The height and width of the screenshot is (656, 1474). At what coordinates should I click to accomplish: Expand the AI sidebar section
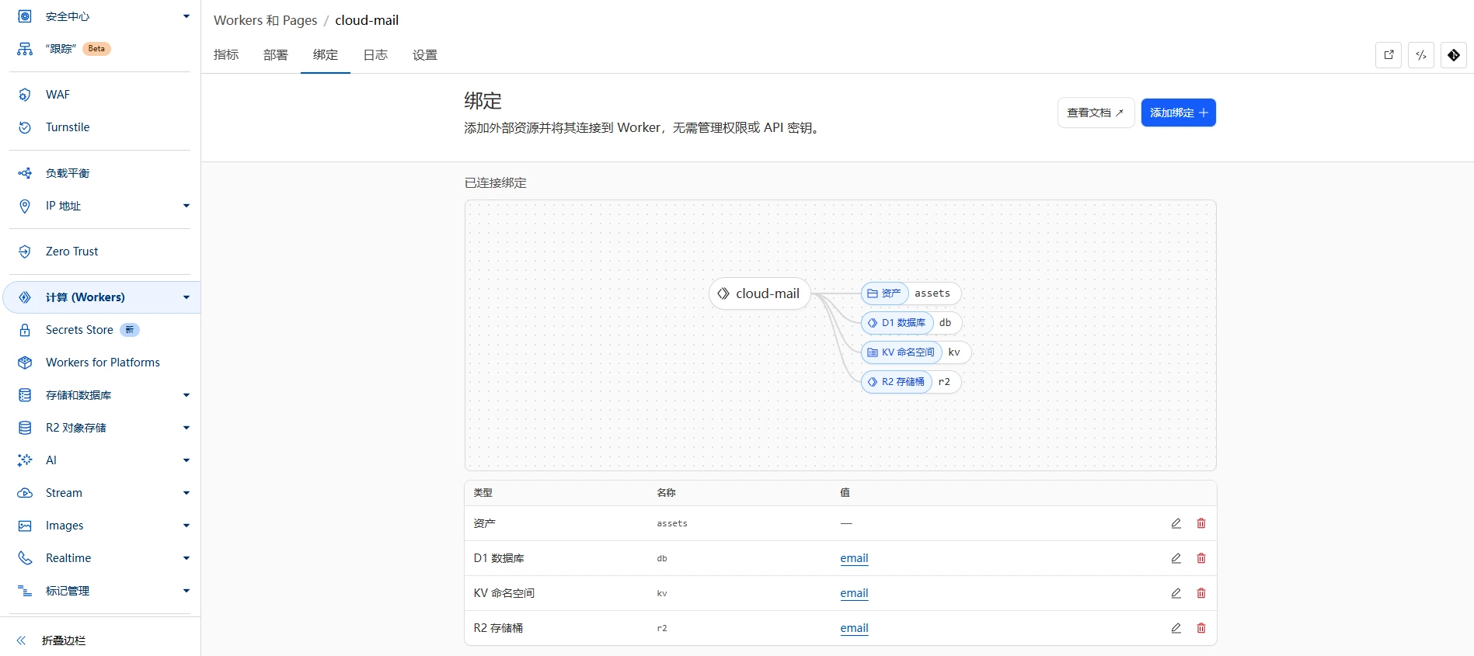(x=186, y=460)
